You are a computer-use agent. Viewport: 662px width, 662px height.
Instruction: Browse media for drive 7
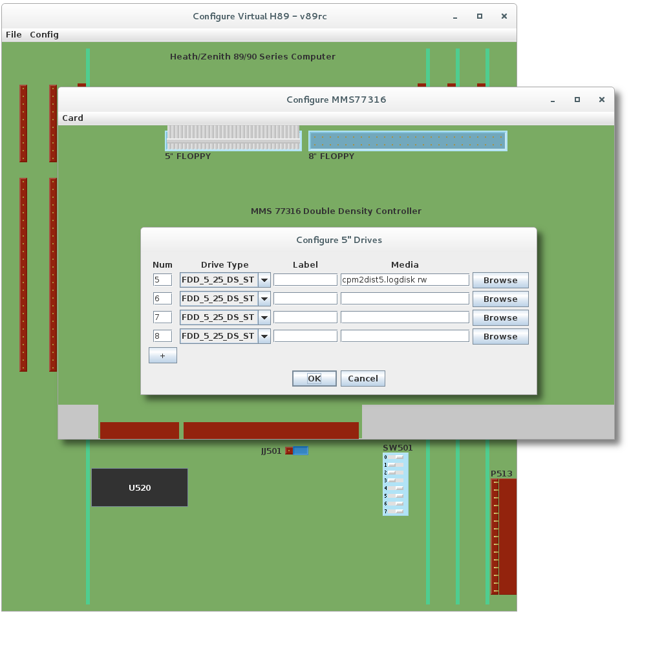tap(500, 317)
